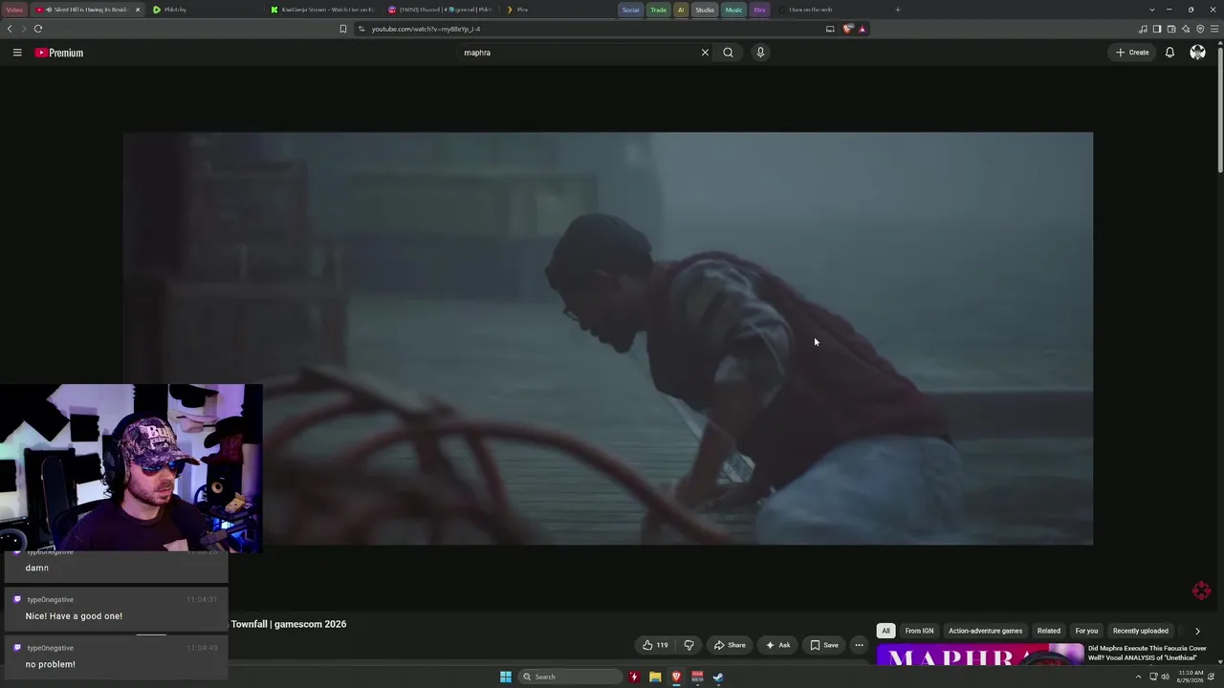Switch to the Plex browser tab
The image size is (1224, 688).
[x=517, y=10]
